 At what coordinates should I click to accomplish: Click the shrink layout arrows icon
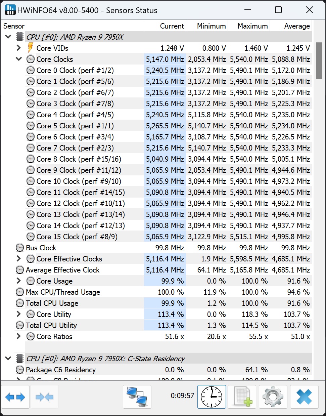tap(44, 397)
